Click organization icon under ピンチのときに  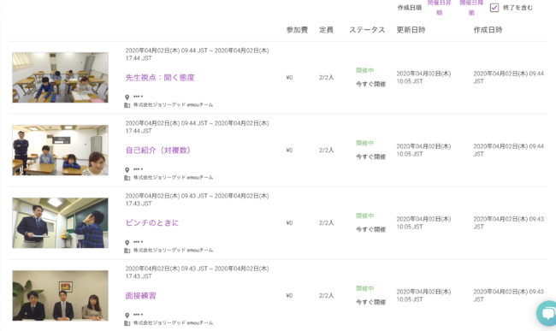[x=127, y=251]
